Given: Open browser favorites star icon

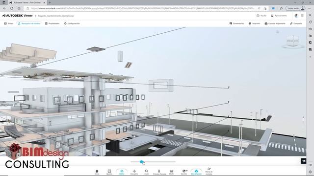Looking at the screenshot, I should click(x=281, y=8).
